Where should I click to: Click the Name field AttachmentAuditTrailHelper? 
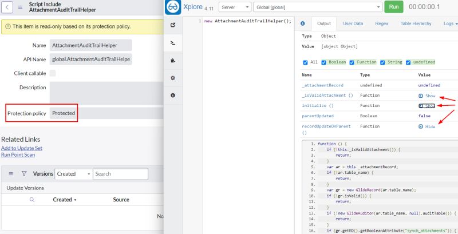tap(91, 45)
